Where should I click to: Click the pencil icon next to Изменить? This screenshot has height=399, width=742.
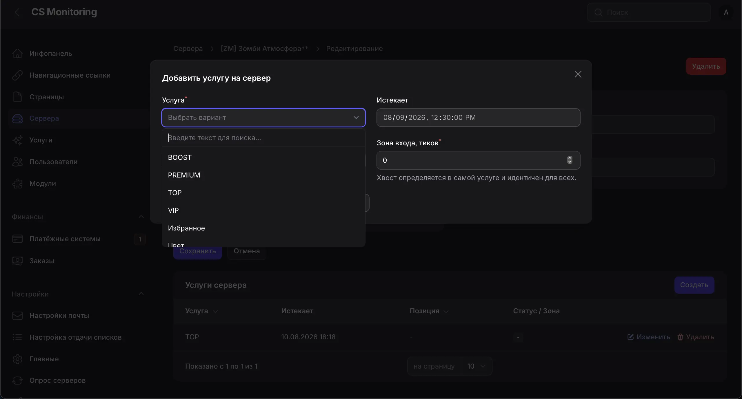(x=630, y=337)
